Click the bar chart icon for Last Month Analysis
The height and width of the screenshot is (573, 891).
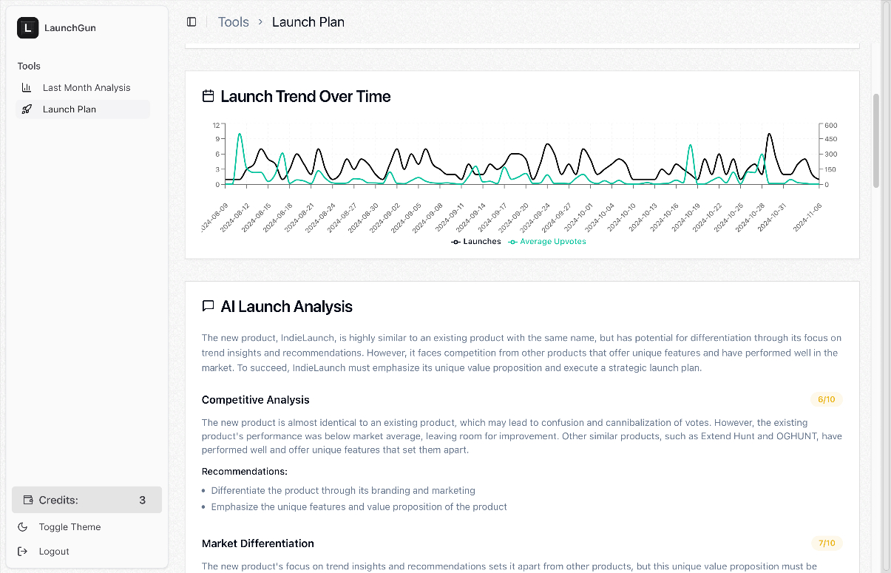click(x=27, y=87)
